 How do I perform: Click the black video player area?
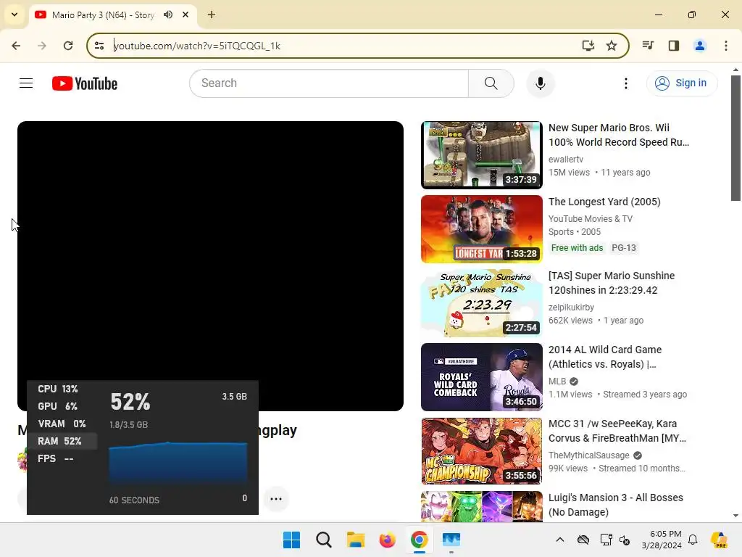(x=210, y=251)
